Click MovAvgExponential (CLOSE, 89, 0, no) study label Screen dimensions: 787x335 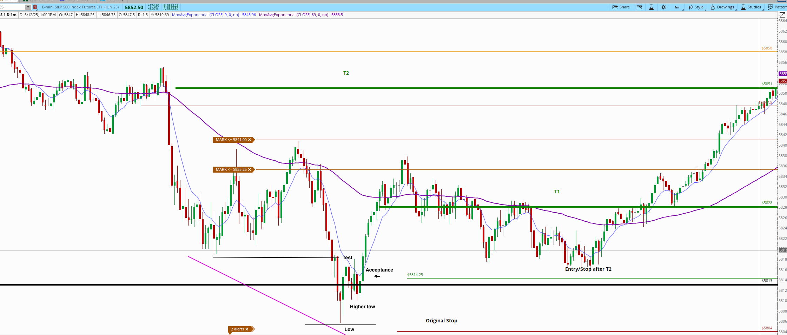coord(294,15)
